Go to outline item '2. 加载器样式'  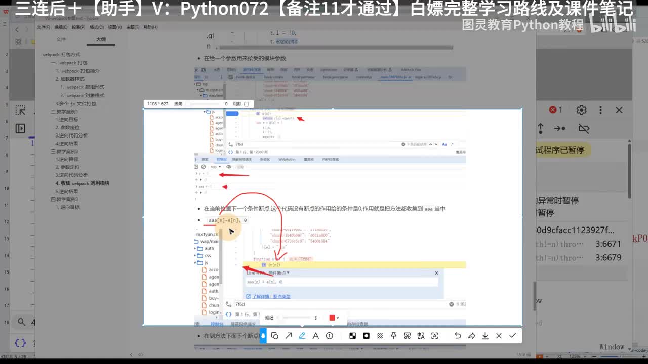[x=70, y=79]
